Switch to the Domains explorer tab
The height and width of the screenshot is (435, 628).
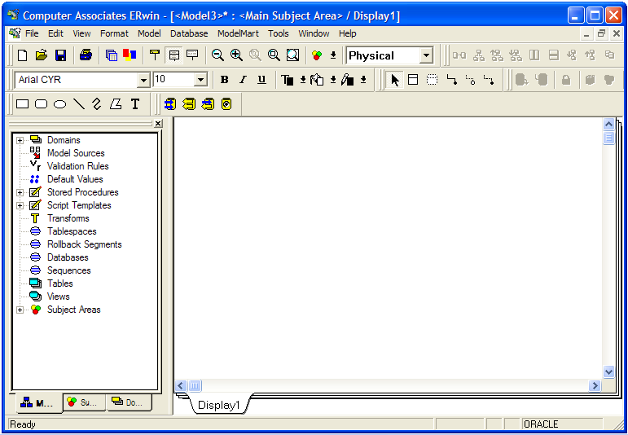click(129, 402)
